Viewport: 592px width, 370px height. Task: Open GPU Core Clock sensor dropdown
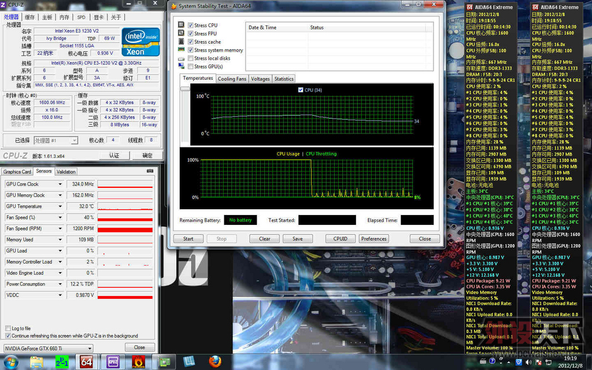click(60, 184)
